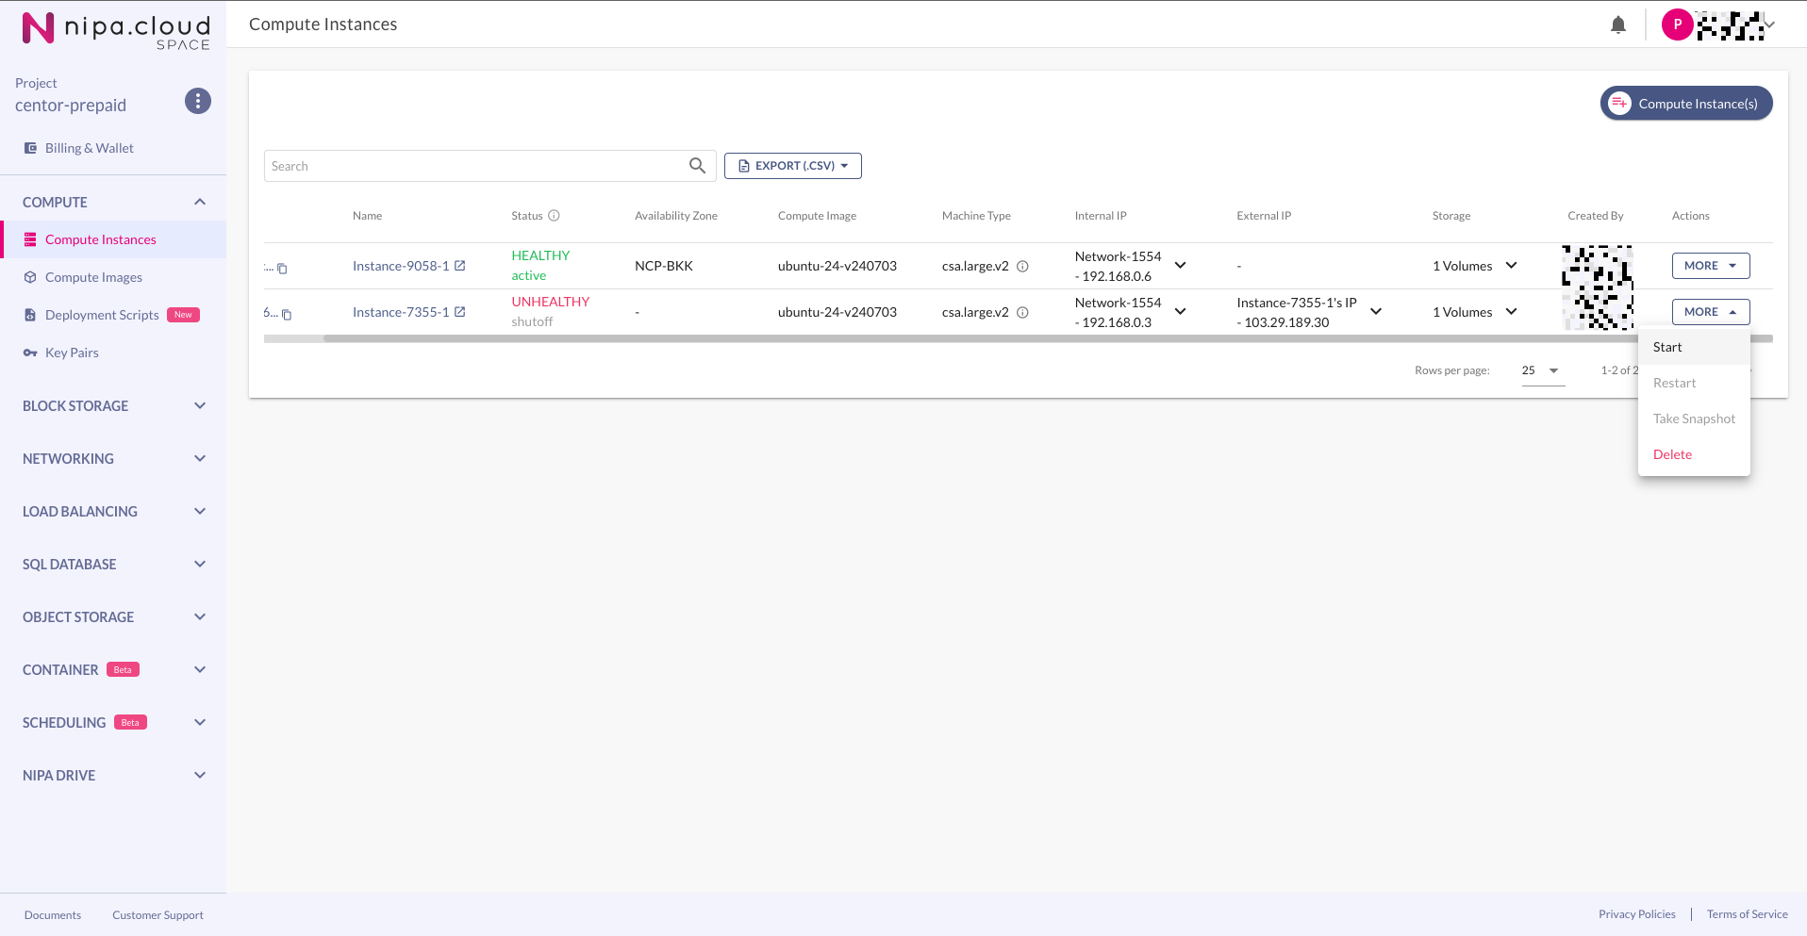Click the Compute Images sidebar icon
1807x936 pixels.
point(30,277)
